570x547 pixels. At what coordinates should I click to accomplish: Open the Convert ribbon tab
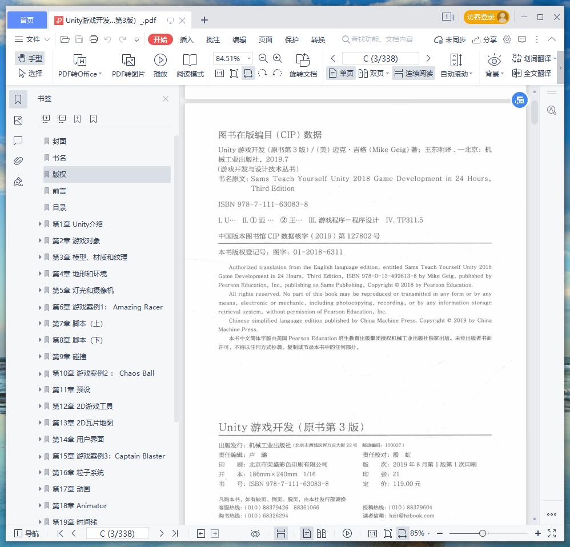pos(318,39)
